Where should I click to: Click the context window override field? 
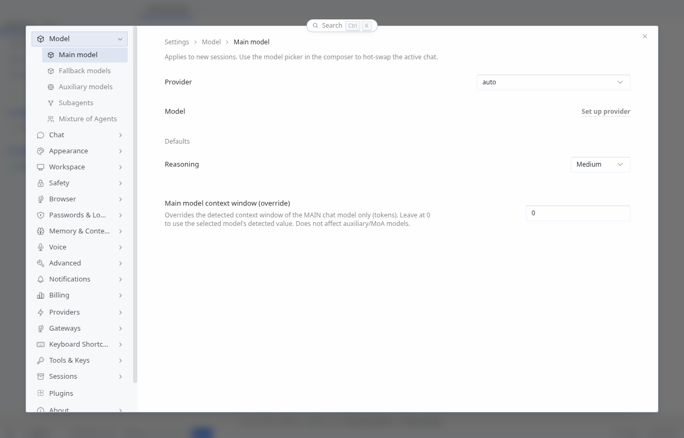click(578, 213)
